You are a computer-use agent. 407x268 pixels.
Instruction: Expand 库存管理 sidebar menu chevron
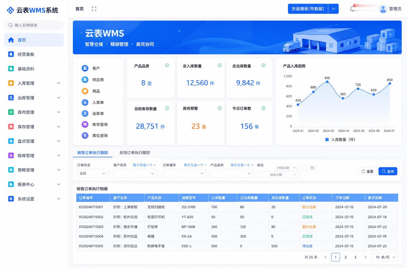pyautogui.click(x=59, y=127)
